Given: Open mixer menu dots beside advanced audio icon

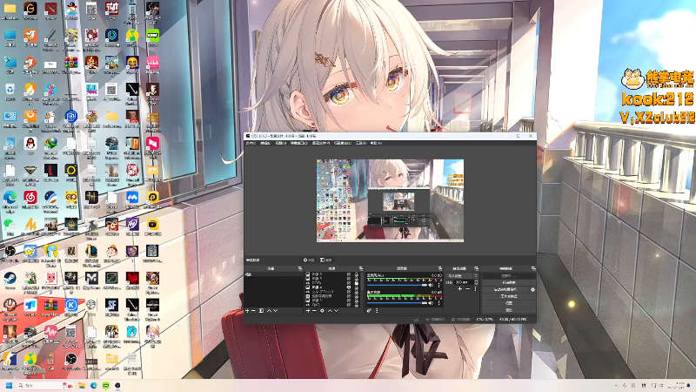Looking at the screenshot, I should pos(377,311).
